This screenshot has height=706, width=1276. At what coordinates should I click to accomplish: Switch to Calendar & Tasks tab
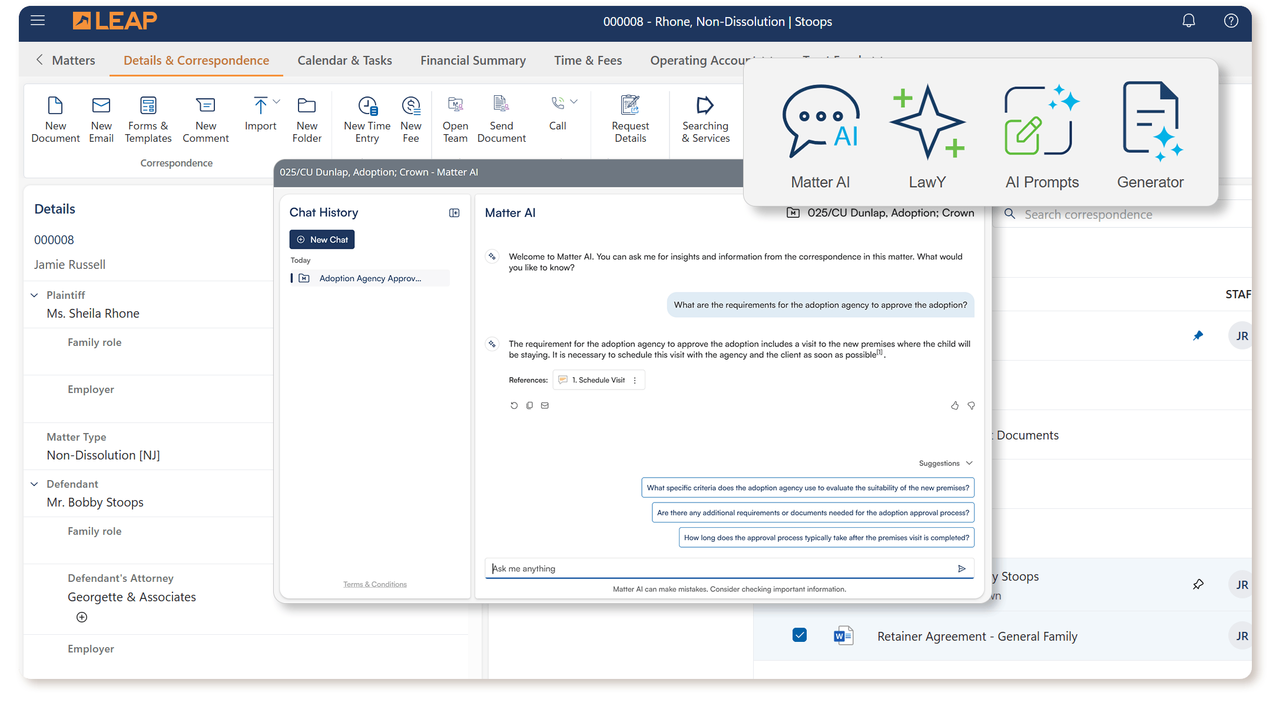pos(344,60)
